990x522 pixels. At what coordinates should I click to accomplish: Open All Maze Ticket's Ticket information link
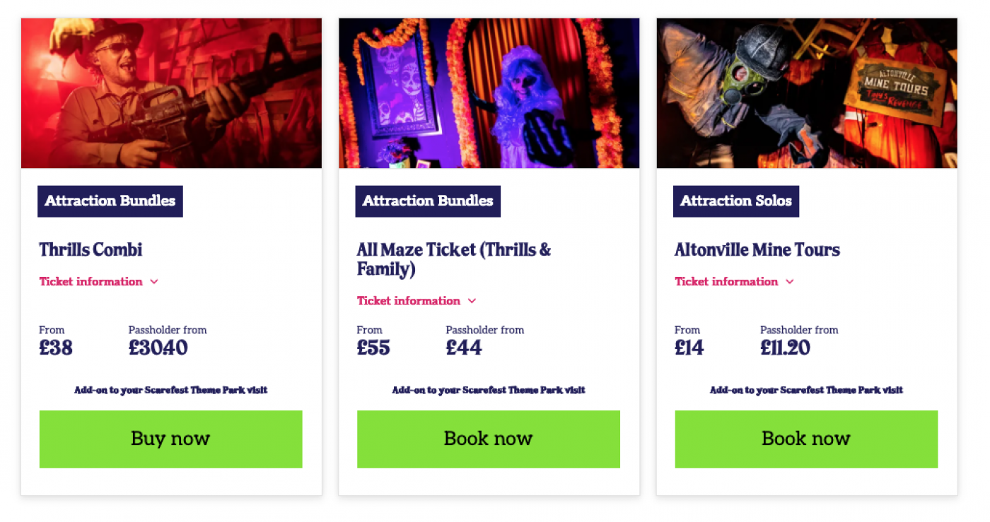[x=408, y=301]
